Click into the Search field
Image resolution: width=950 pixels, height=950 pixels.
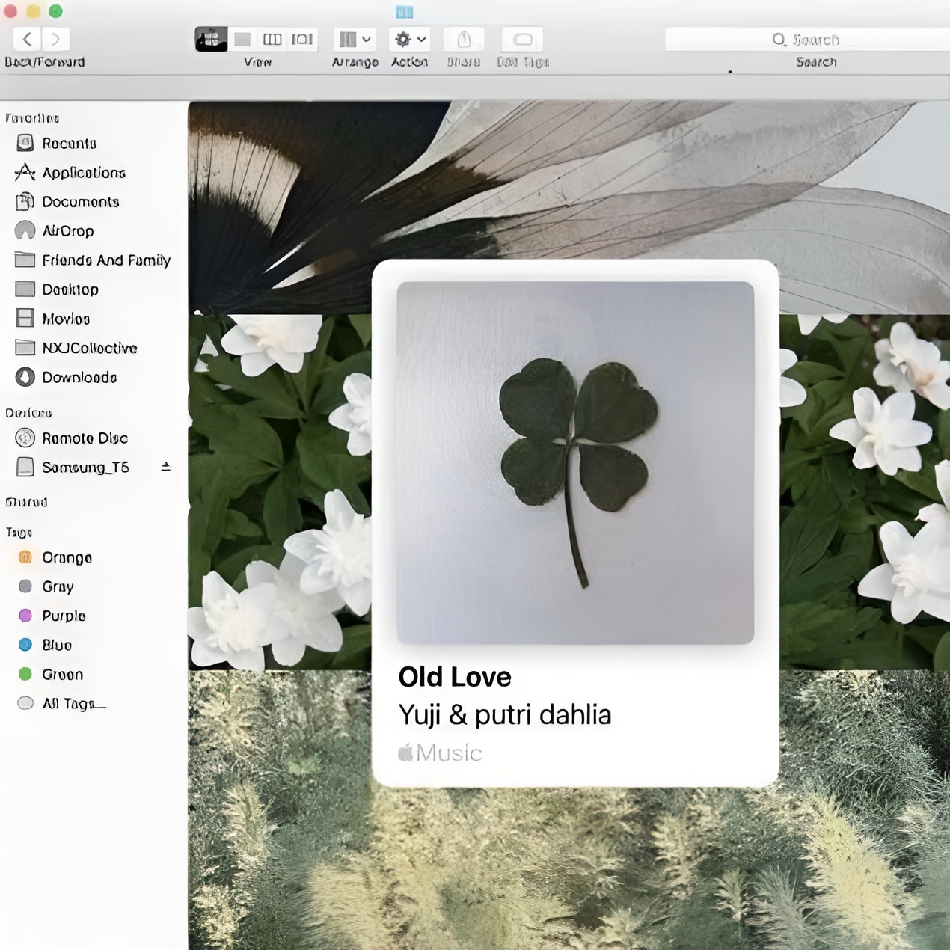point(808,39)
